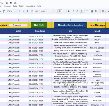Screen dimensions: 109x106
Task: Decrease decimal places
Action: coord(28,11)
